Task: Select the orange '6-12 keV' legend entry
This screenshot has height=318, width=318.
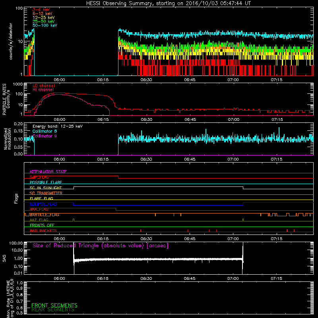Action: (x=43, y=14)
